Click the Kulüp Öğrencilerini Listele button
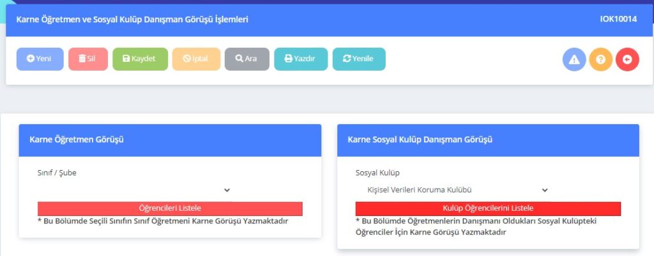Screen dimensions: 654x256 point(488,208)
